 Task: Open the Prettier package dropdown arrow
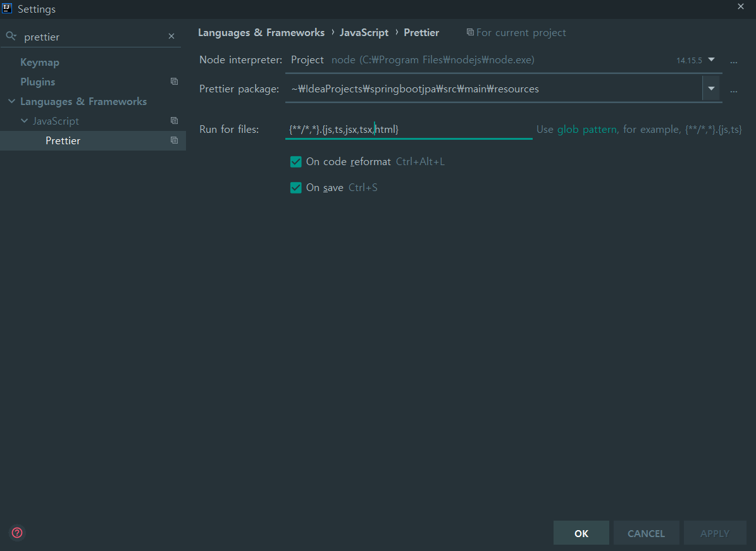tap(711, 89)
